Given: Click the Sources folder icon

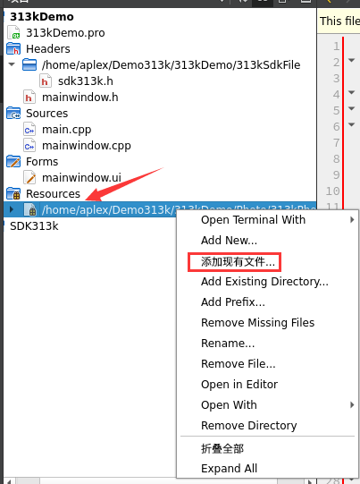Looking at the screenshot, I should pos(13,114).
